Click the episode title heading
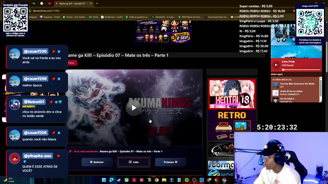This screenshot has height=184, width=328. coord(118,55)
